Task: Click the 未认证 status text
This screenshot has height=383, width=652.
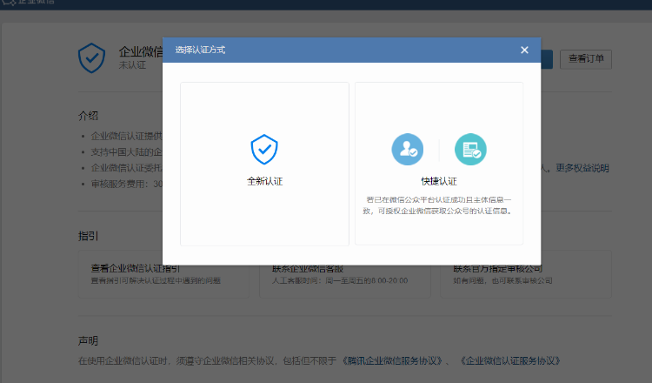Action: point(132,65)
